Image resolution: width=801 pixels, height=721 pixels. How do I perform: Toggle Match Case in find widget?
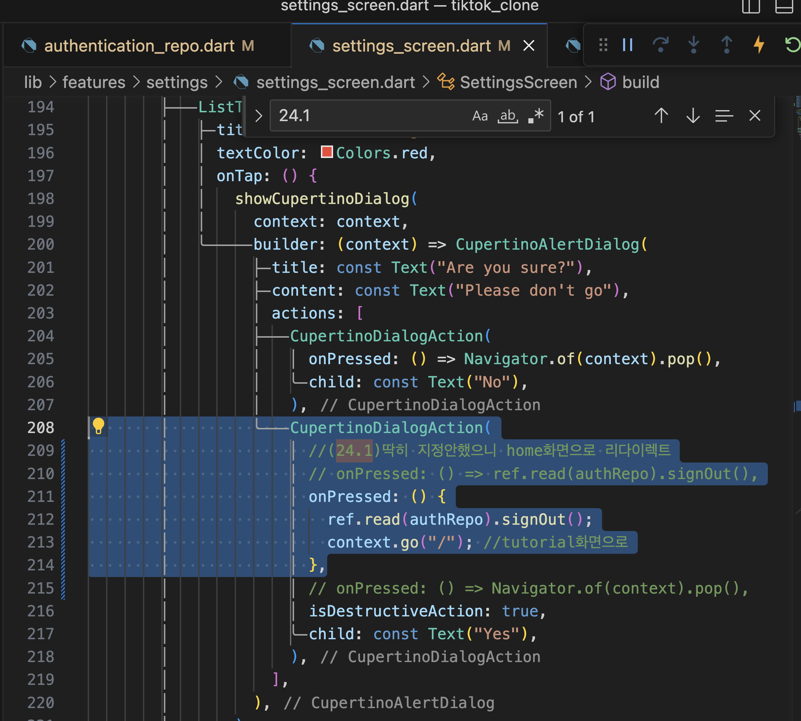(480, 116)
